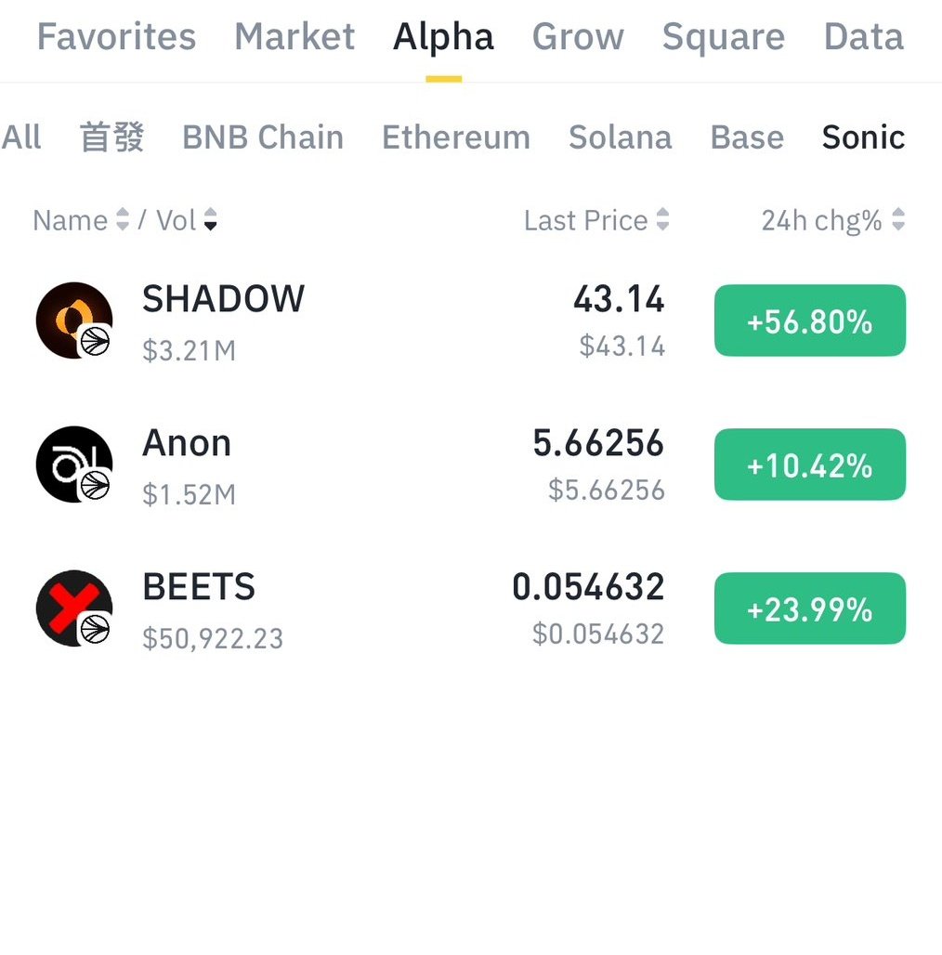
Task: Open the Grow tab
Action: (x=578, y=36)
